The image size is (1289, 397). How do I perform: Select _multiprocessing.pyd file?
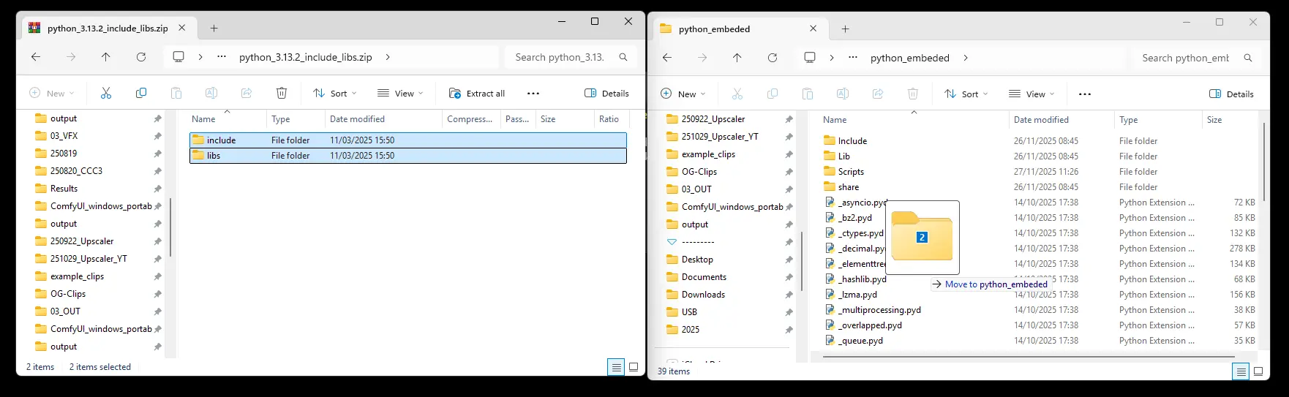pyautogui.click(x=879, y=310)
